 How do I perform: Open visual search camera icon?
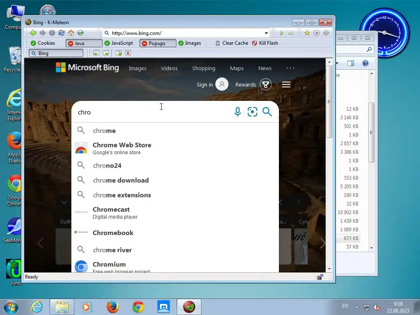[252, 112]
